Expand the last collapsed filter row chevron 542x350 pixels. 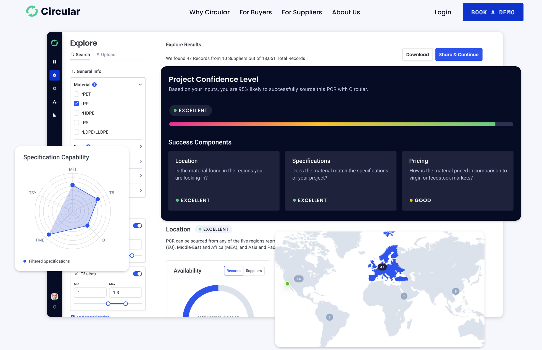(x=141, y=190)
